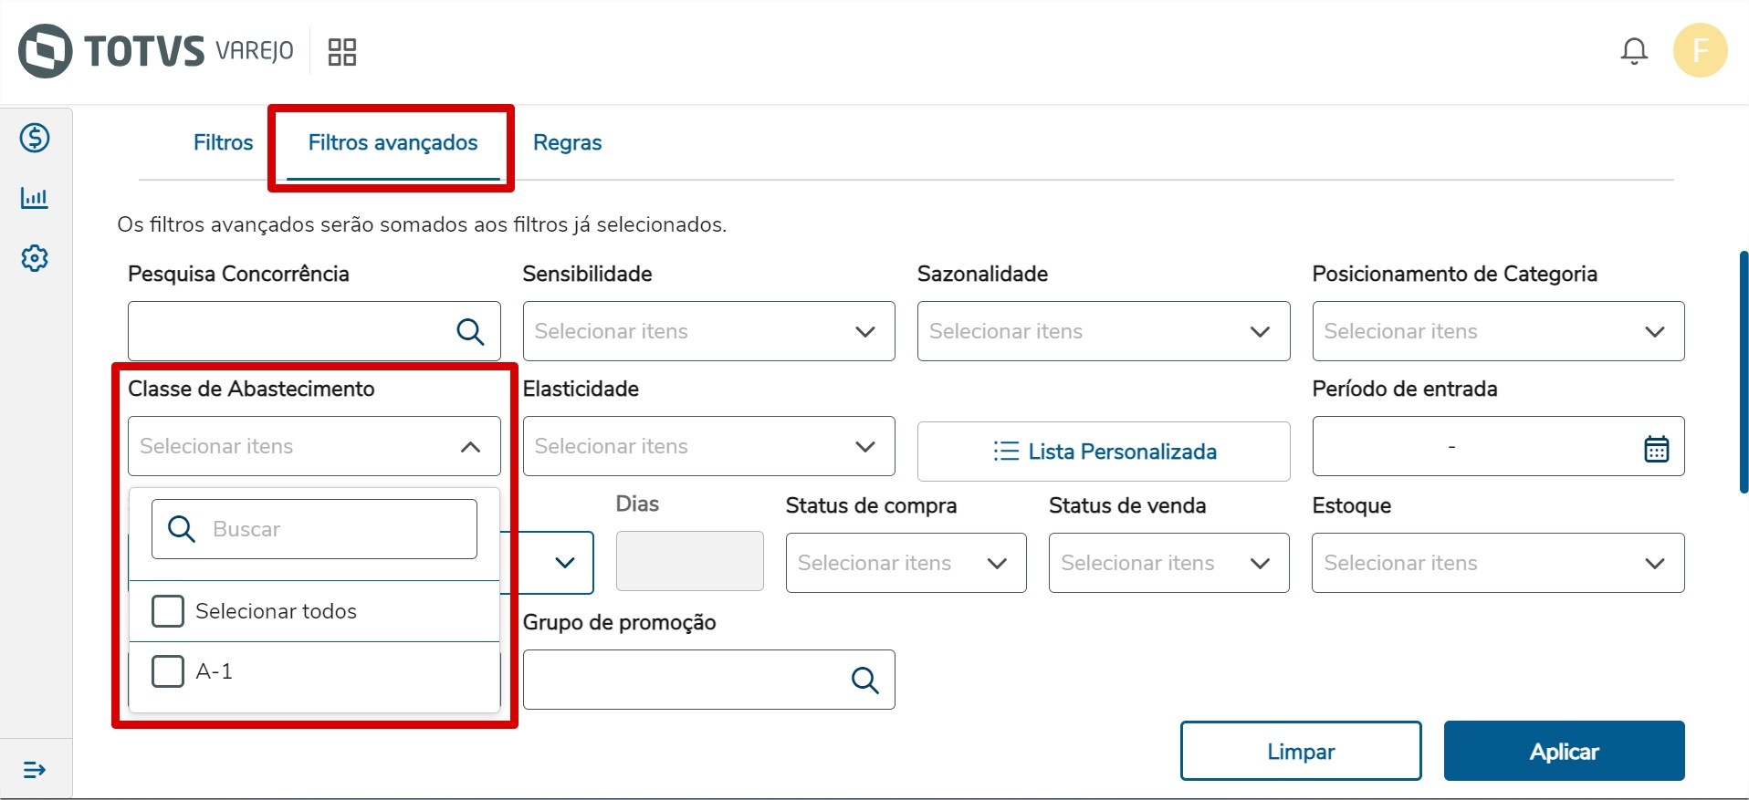Switch to the Filtros tab

223,143
